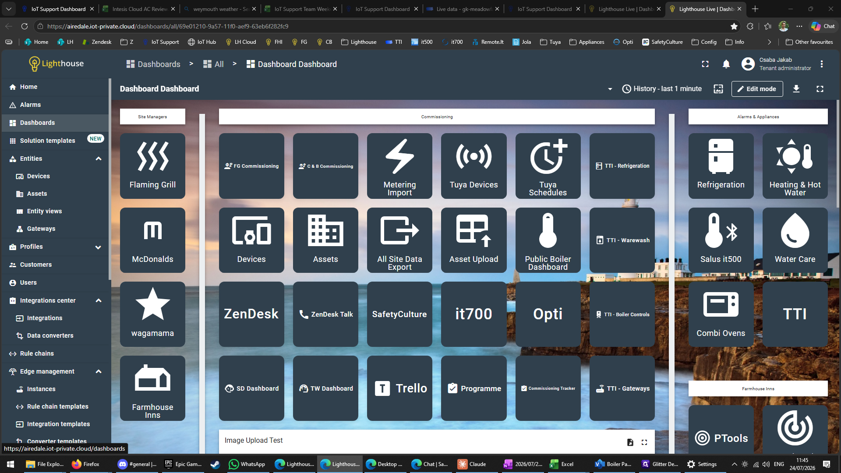The height and width of the screenshot is (473, 841).
Task: Expand the Profiles sidebar section
Action: [x=99, y=247]
